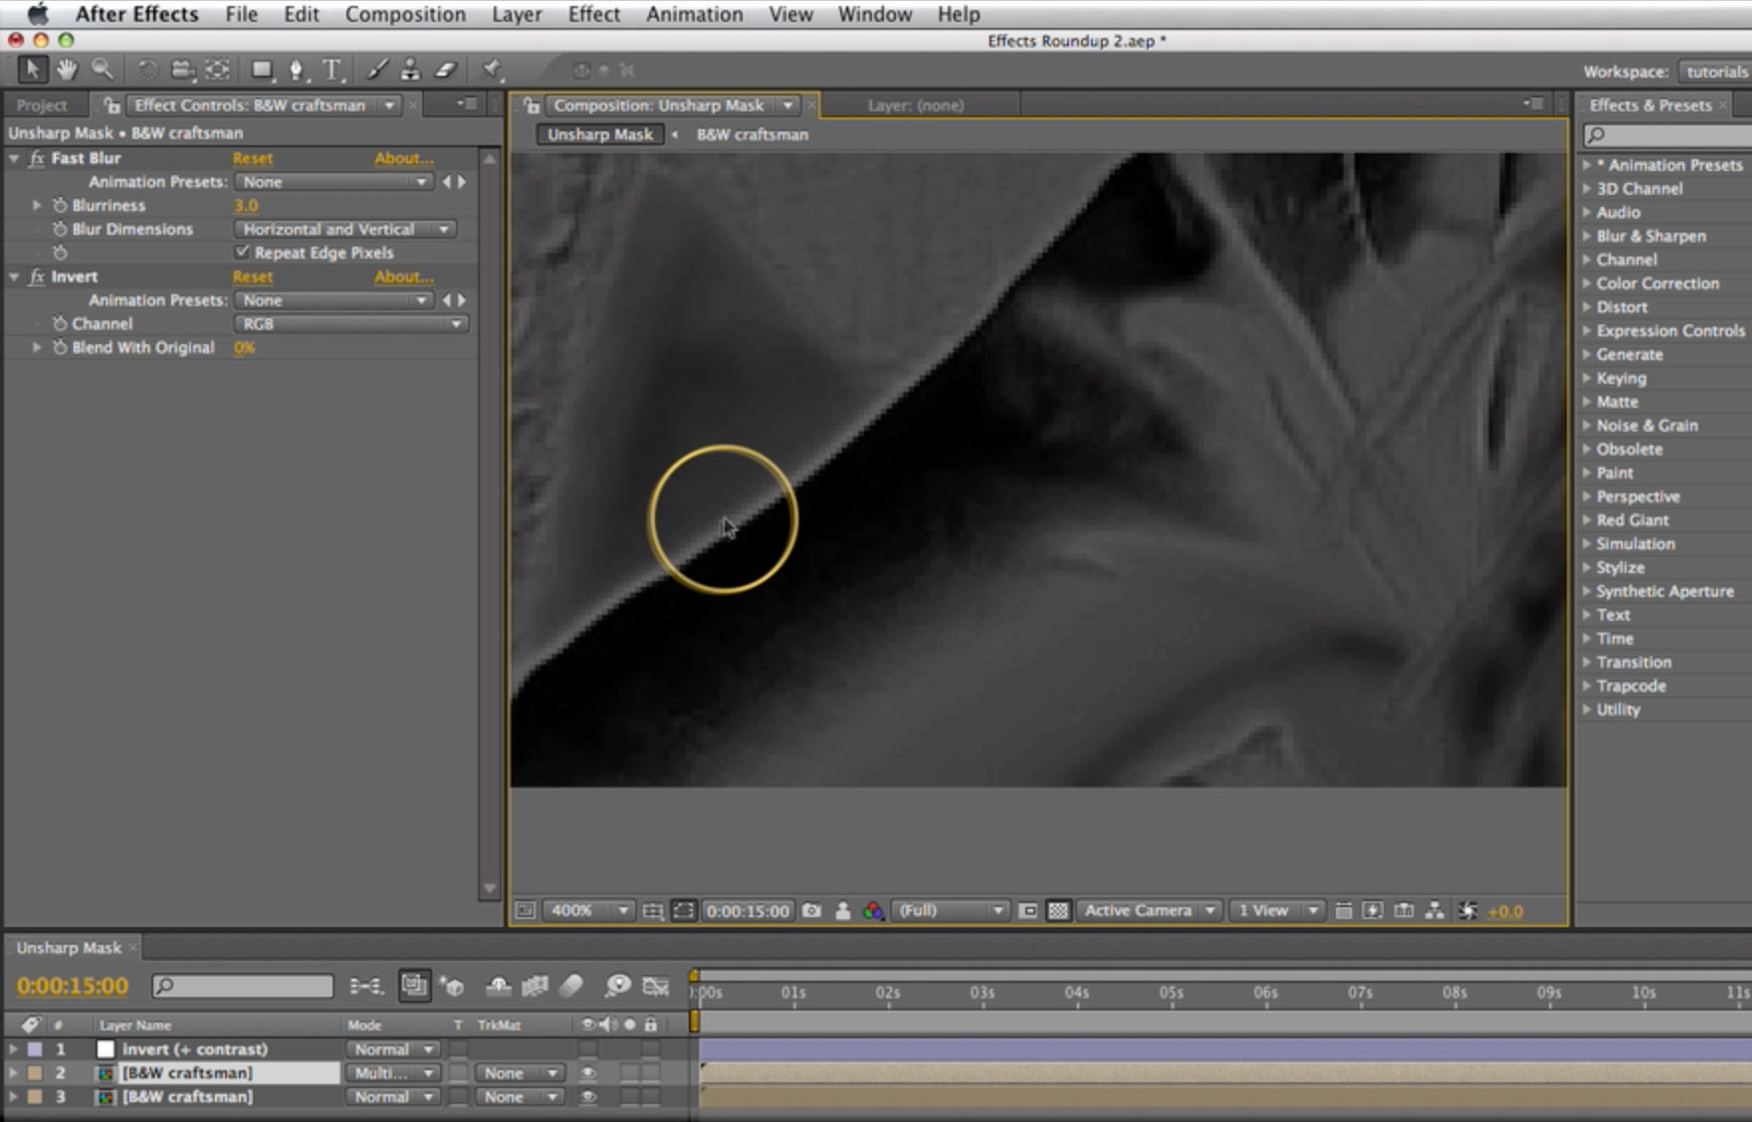
Task: Open the Comp Mini-Flowchart in timeline
Action: coord(366,986)
